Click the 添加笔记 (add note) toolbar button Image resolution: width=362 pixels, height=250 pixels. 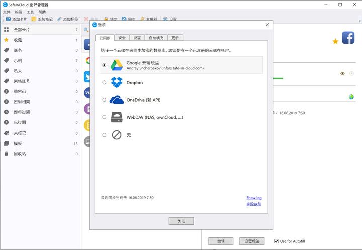(x=42, y=19)
